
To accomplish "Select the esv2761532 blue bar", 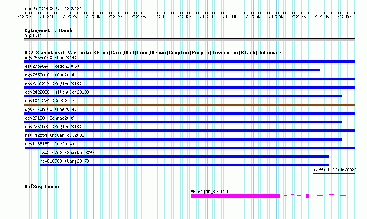I will (x=190, y=131).
